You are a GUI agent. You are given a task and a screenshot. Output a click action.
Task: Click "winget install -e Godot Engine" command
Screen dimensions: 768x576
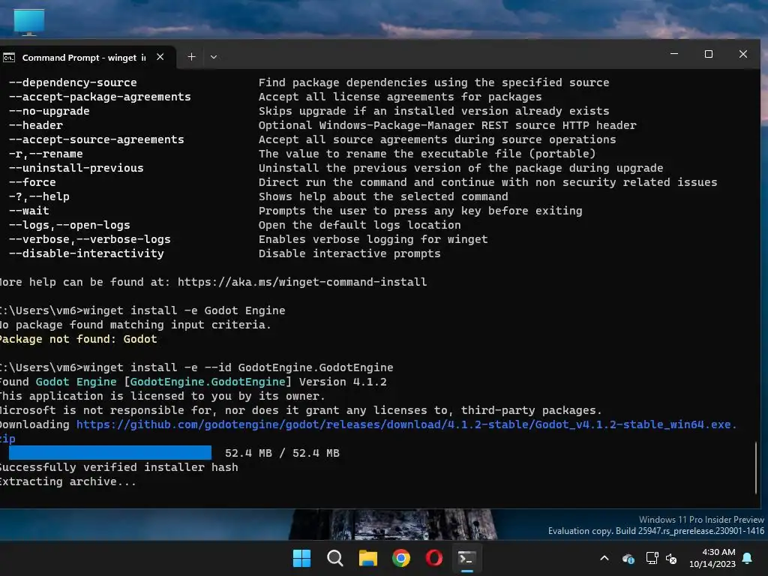click(x=184, y=310)
